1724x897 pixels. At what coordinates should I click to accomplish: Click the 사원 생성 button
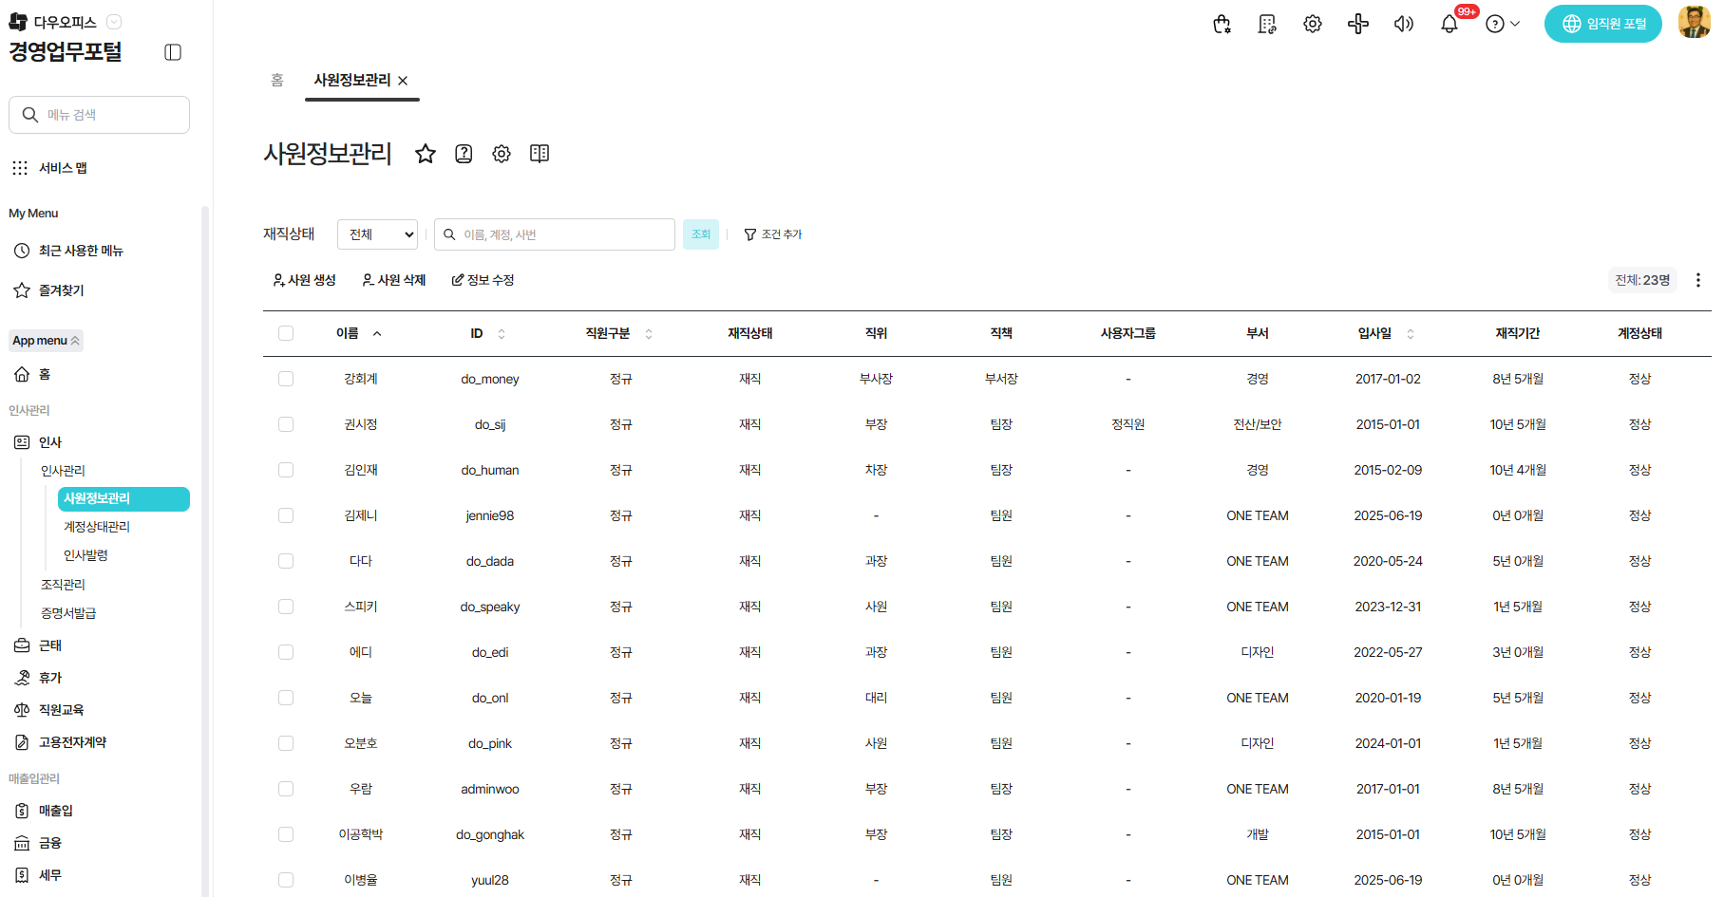click(305, 280)
